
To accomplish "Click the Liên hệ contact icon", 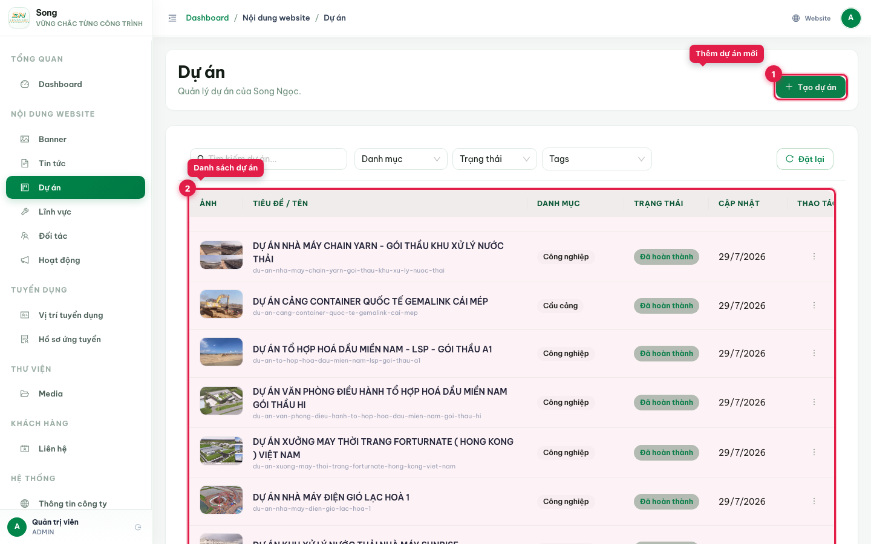I will 25,449.
